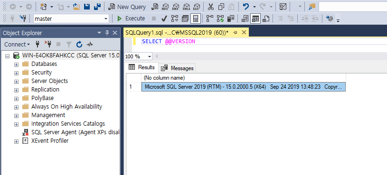Parse query with checkmark icon
This screenshot has height=175, width=387.
tap(164, 18)
